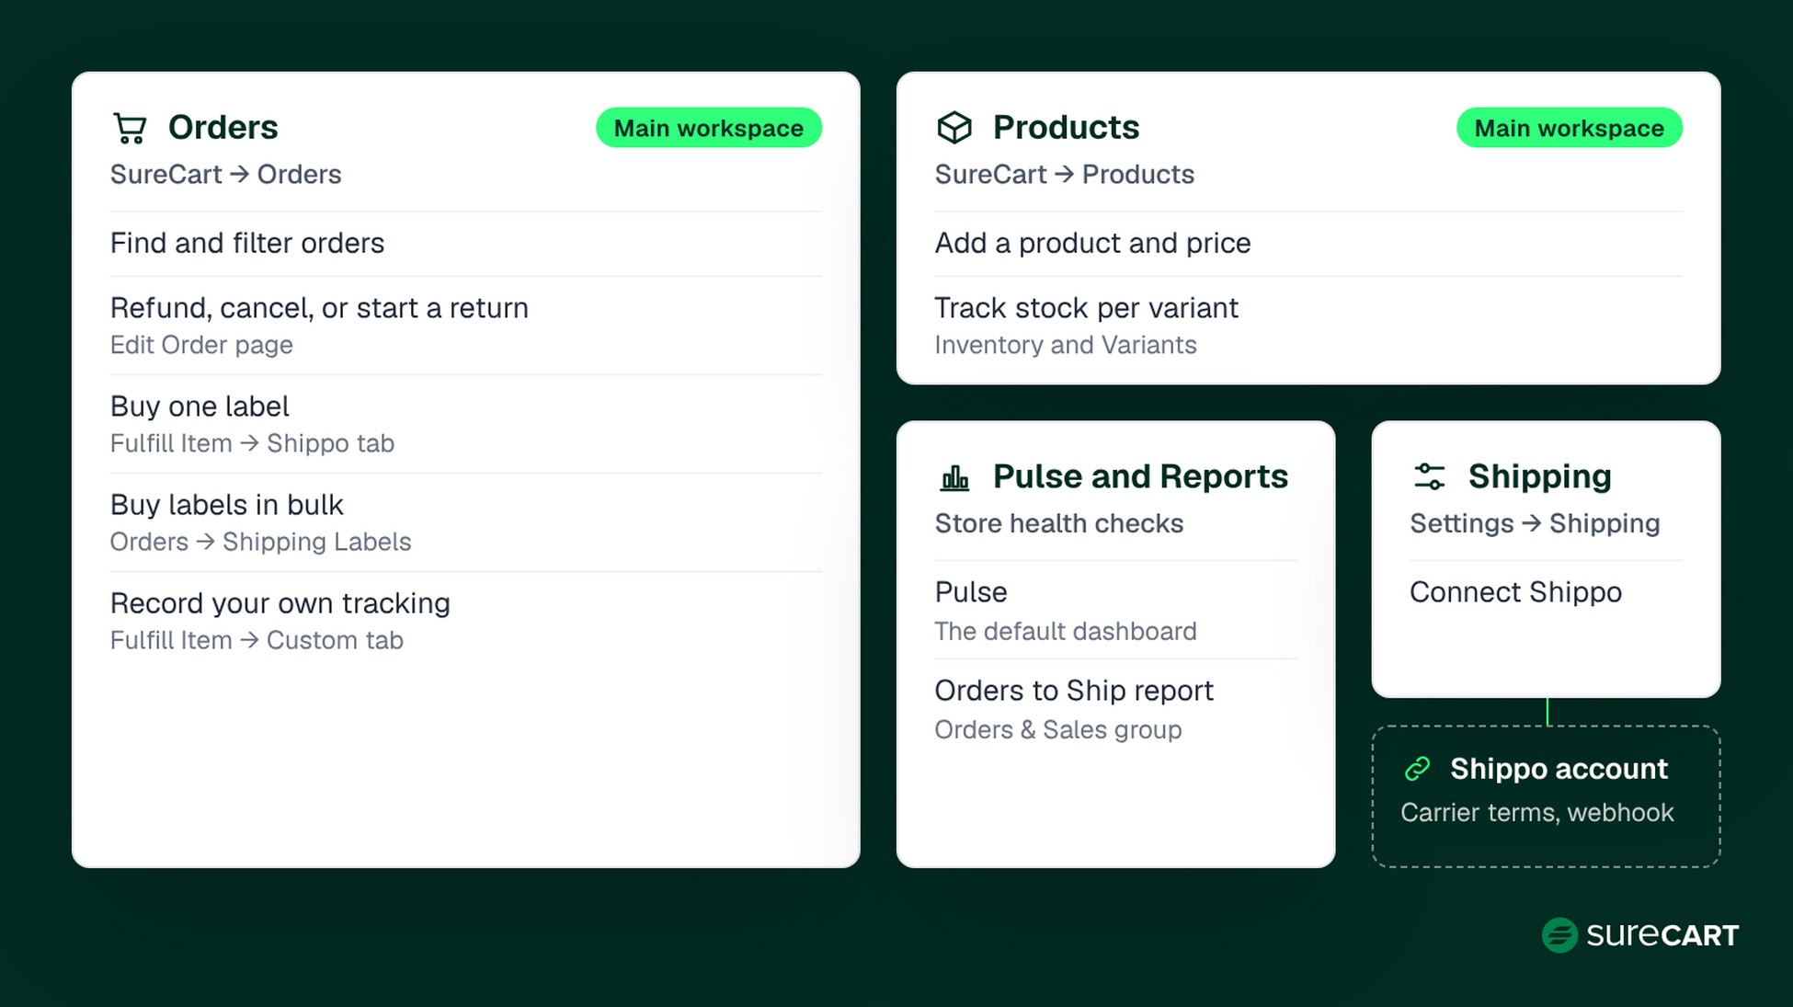This screenshot has height=1007, width=1793.
Task: Click 'Edit Order page' subtext
Action: click(201, 345)
